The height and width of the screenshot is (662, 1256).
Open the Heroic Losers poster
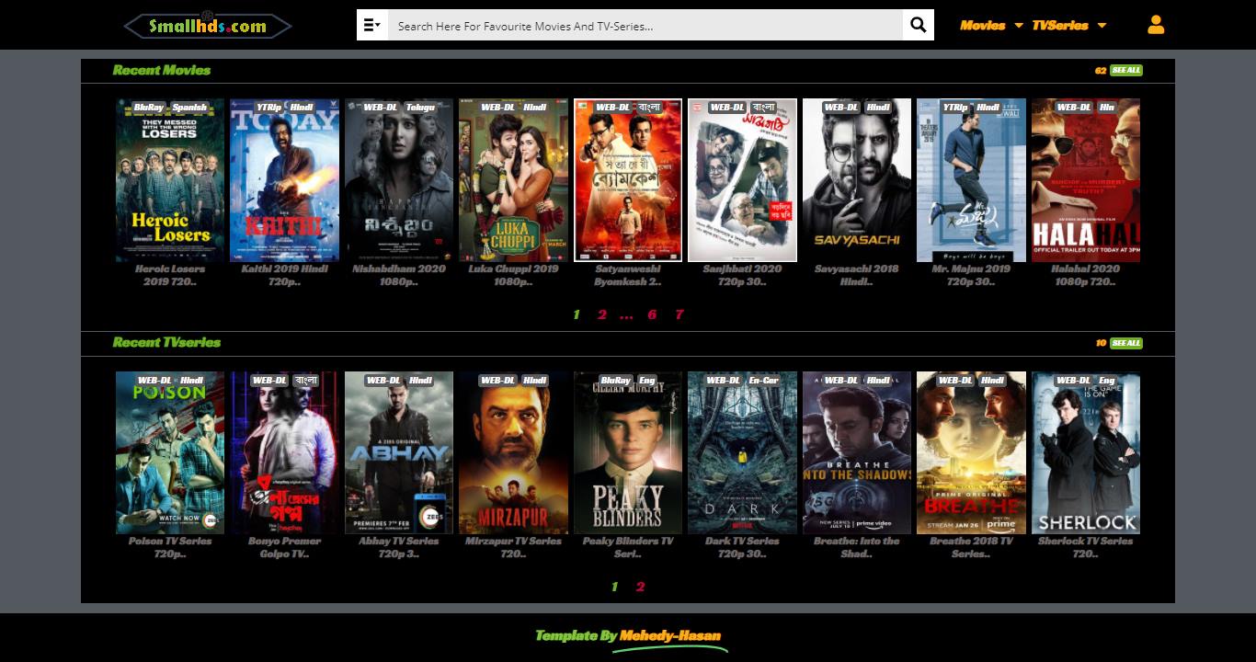(170, 180)
